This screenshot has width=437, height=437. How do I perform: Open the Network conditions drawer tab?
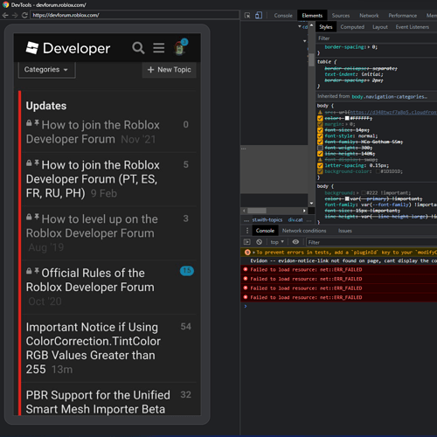304,231
